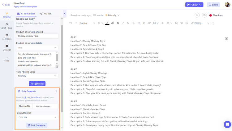The image size is (232, 131).
Task: Click 'Headline 1: Play Safe, Learn Smart'
Action: click(x=88, y=105)
